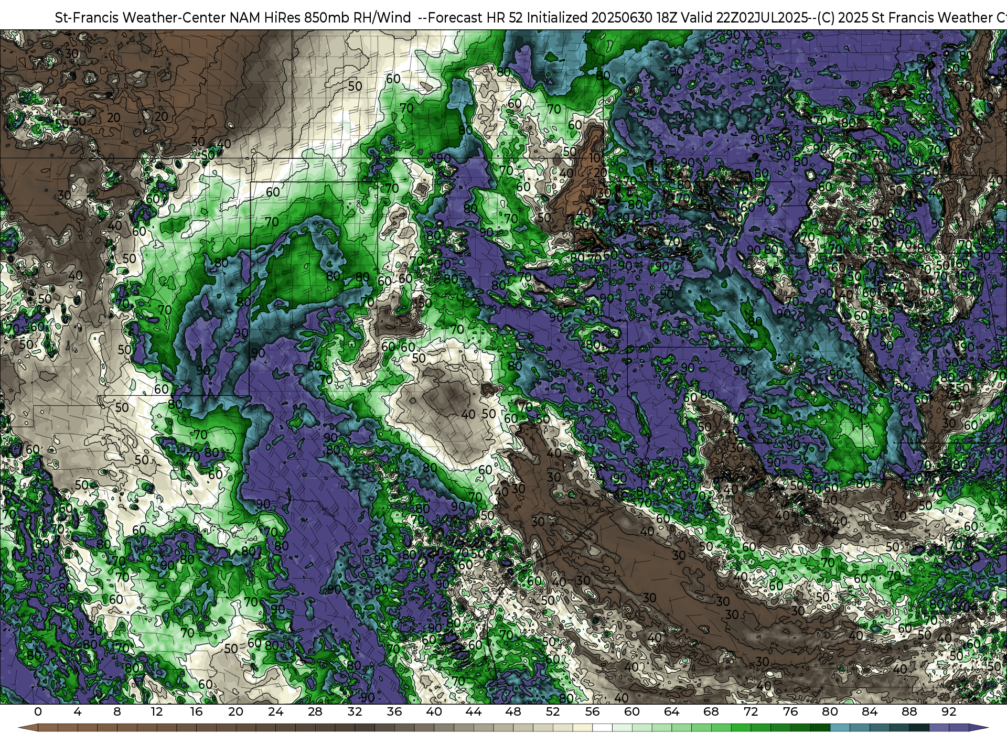1007x734 pixels.
Task: Click the color legend scale label 64
Action: coord(672,711)
